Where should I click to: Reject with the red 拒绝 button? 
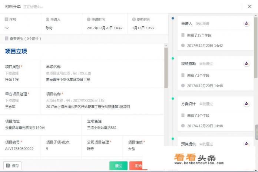pyautogui.click(x=136, y=166)
